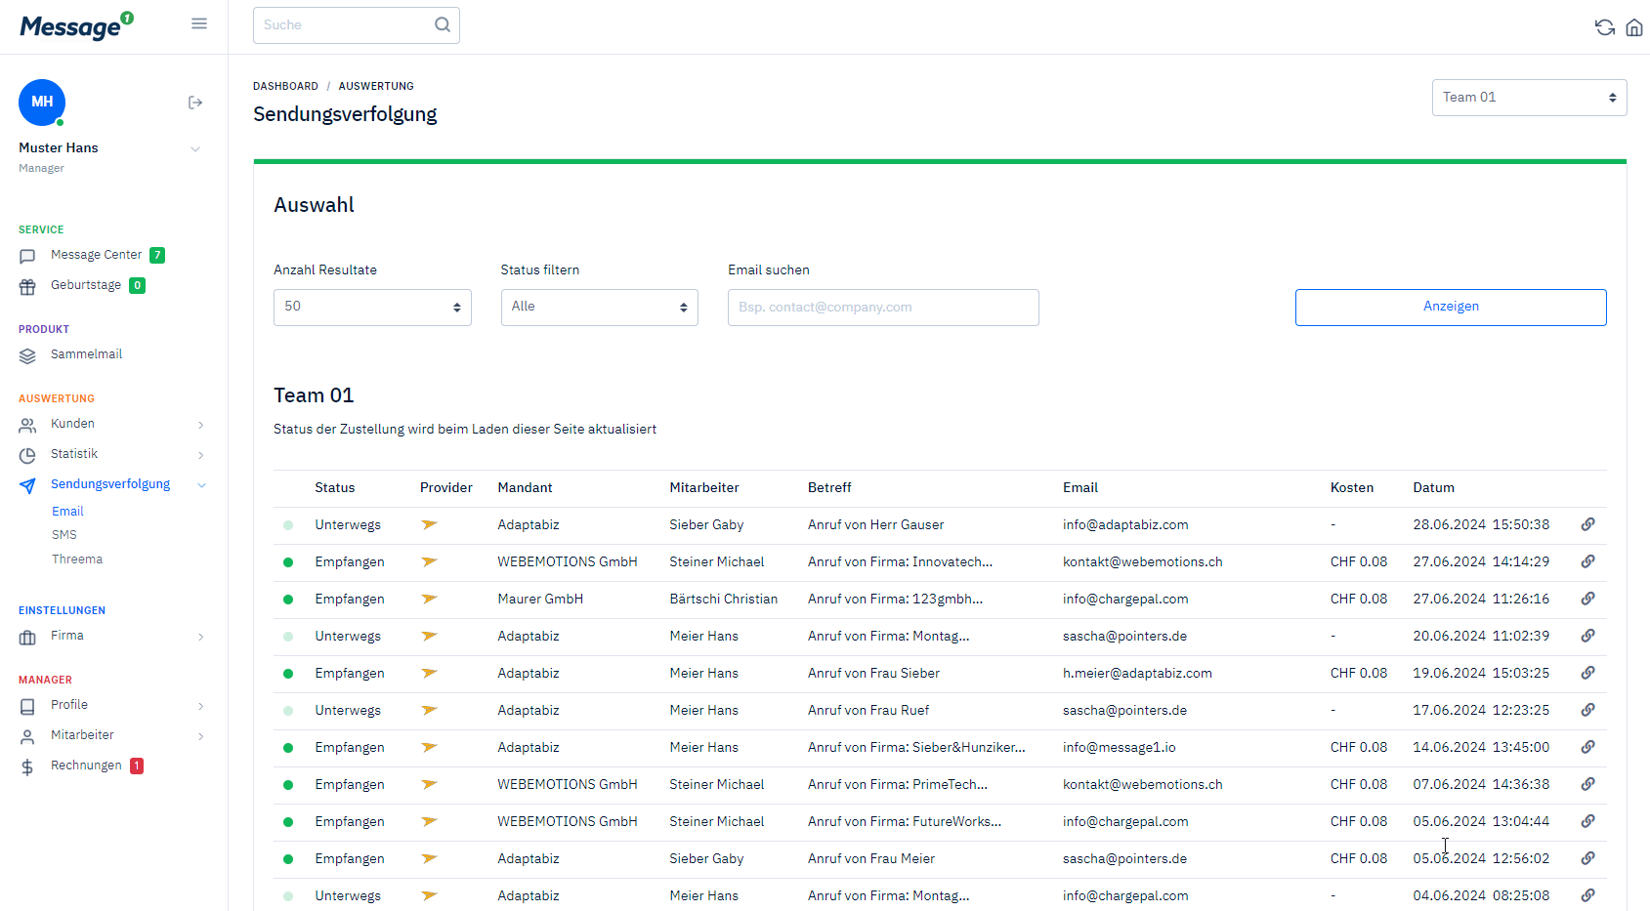Click the logout icon beside avatar
Viewport: 1650px width, 911px height.
coord(195,103)
